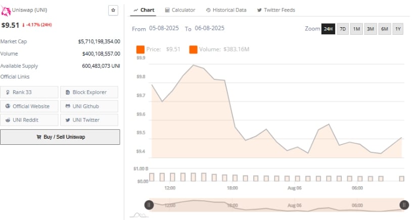This screenshot has width=417, height=220.
Task: Click the Block Explorer document icon
Action: click(x=68, y=92)
